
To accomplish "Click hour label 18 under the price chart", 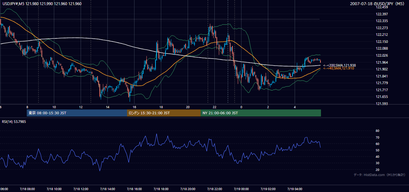I will pyautogui.click(x=161, y=107).
